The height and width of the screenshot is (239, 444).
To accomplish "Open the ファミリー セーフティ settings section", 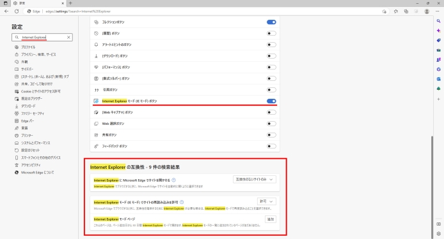I will [33, 113].
